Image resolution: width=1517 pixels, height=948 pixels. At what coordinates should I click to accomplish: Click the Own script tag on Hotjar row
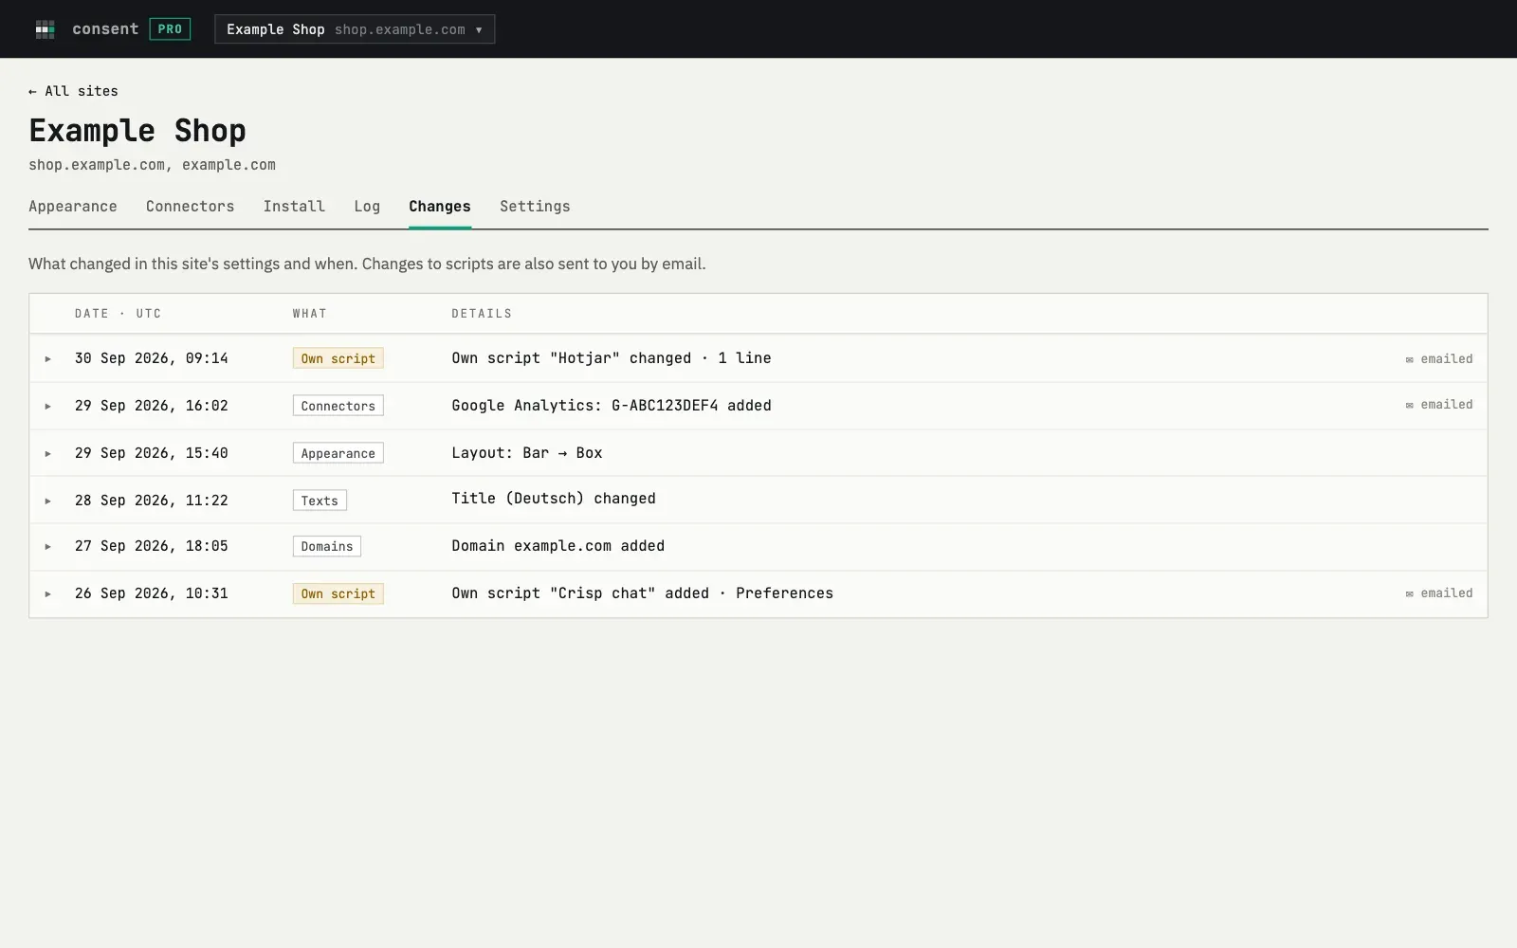click(x=338, y=358)
